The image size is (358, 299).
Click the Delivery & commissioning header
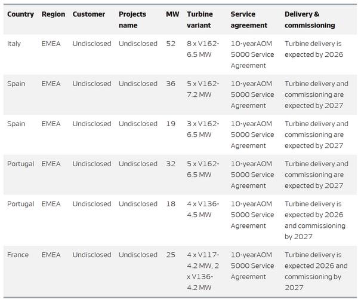(x=310, y=20)
